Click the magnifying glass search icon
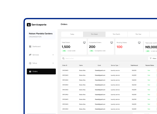The height and width of the screenshot is (114, 157). [x=63, y=58]
